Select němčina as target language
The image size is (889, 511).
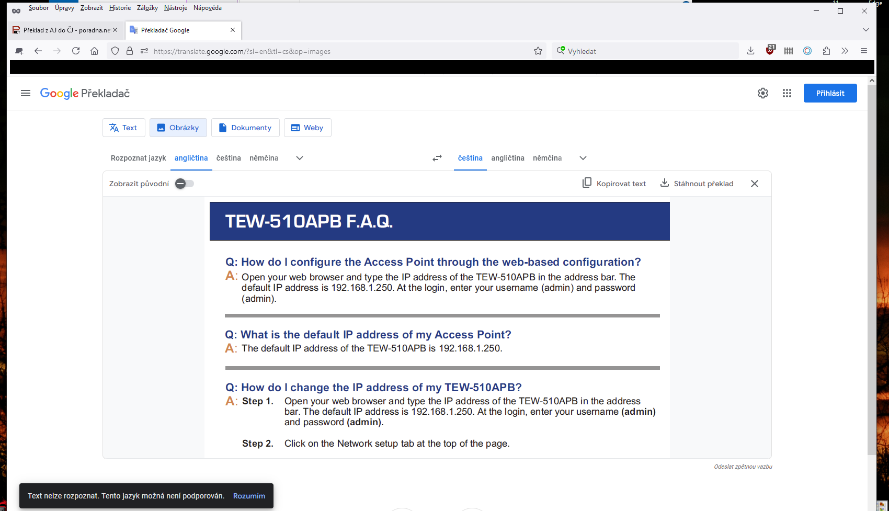pos(548,158)
